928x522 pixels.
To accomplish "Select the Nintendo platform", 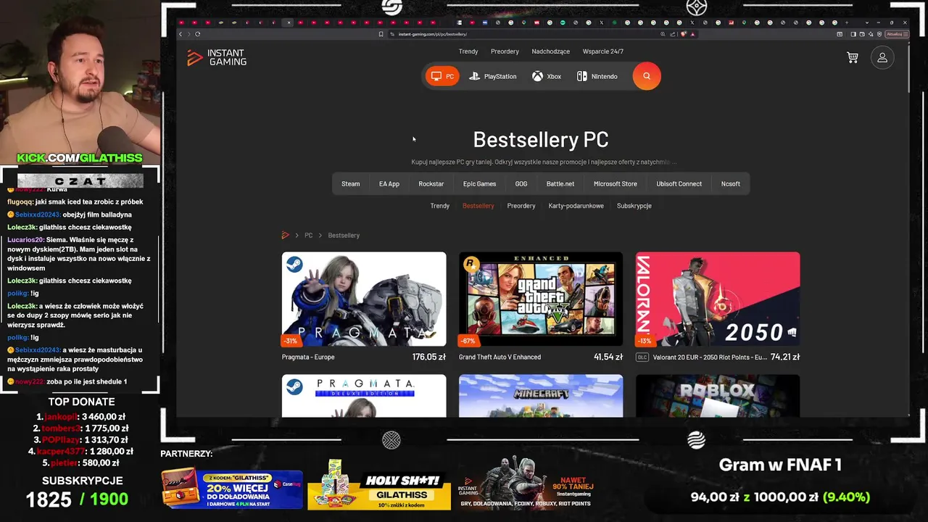I will [597, 76].
